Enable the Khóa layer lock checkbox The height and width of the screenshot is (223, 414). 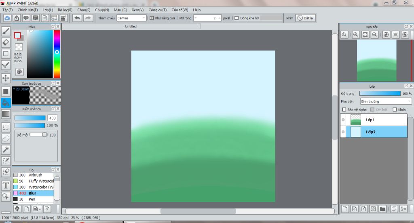pos(395,109)
